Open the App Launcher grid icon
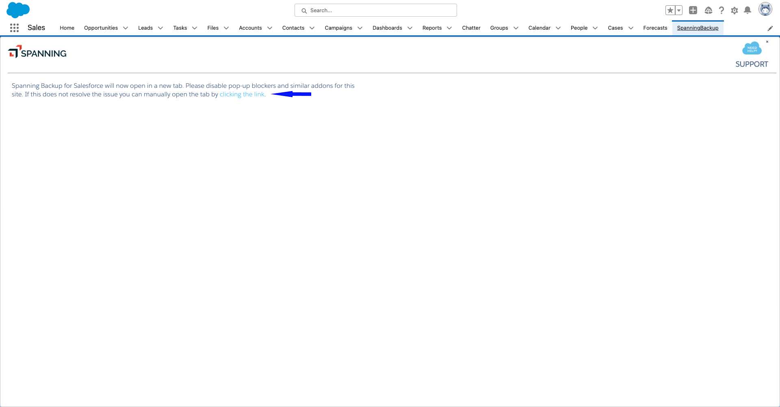Screen dimensions: 780x407 pos(15,28)
